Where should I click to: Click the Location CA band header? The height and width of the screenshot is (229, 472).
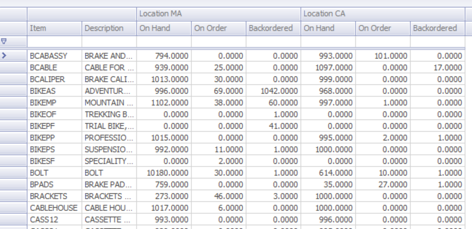(383, 14)
